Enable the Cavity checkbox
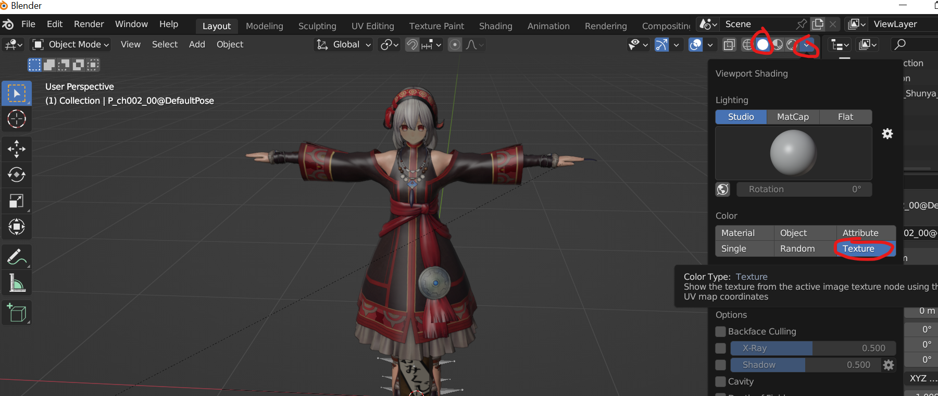The height and width of the screenshot is (396, 938). [x=721, y=382]
